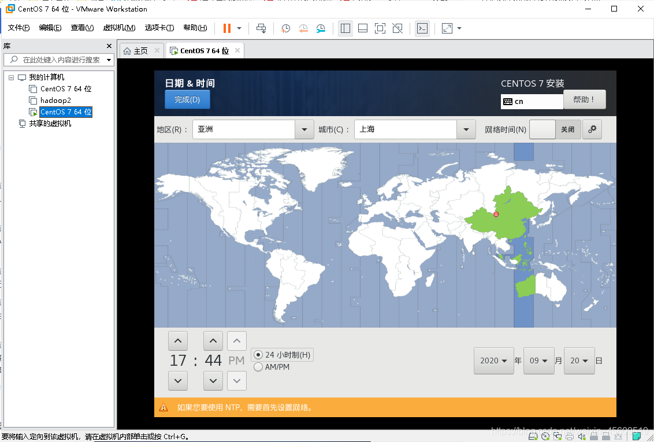Open the stretch guest display options arrow
The image size is (654, 442).
(x=459, y=28)
